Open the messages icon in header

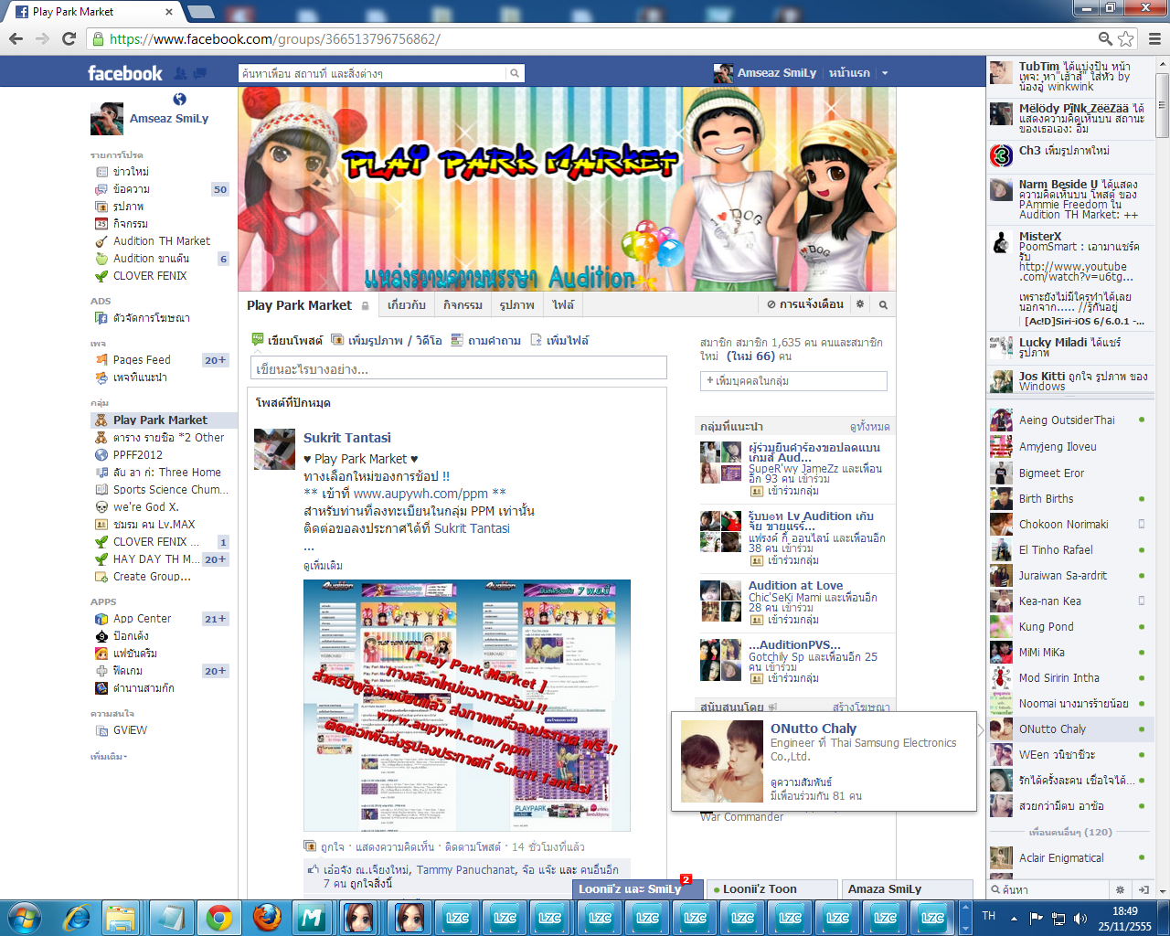[199, 73]
